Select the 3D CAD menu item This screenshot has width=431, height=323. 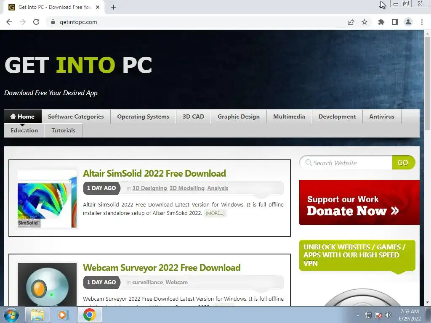click(194, 116)
